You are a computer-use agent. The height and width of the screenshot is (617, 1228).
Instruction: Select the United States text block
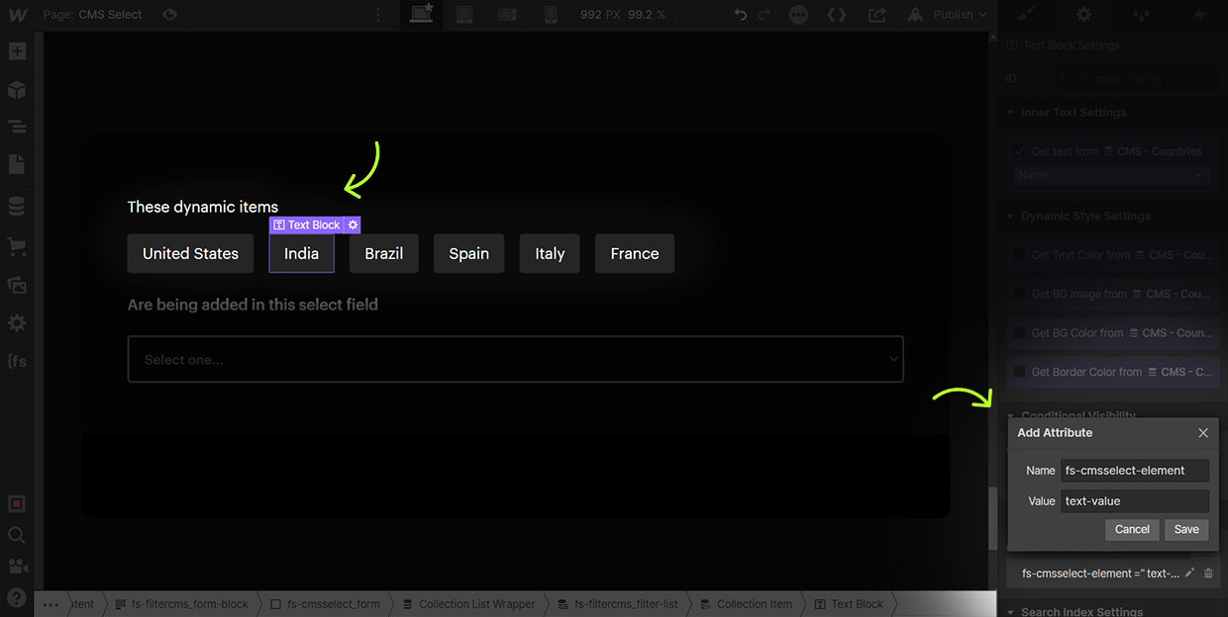(190, 253)
